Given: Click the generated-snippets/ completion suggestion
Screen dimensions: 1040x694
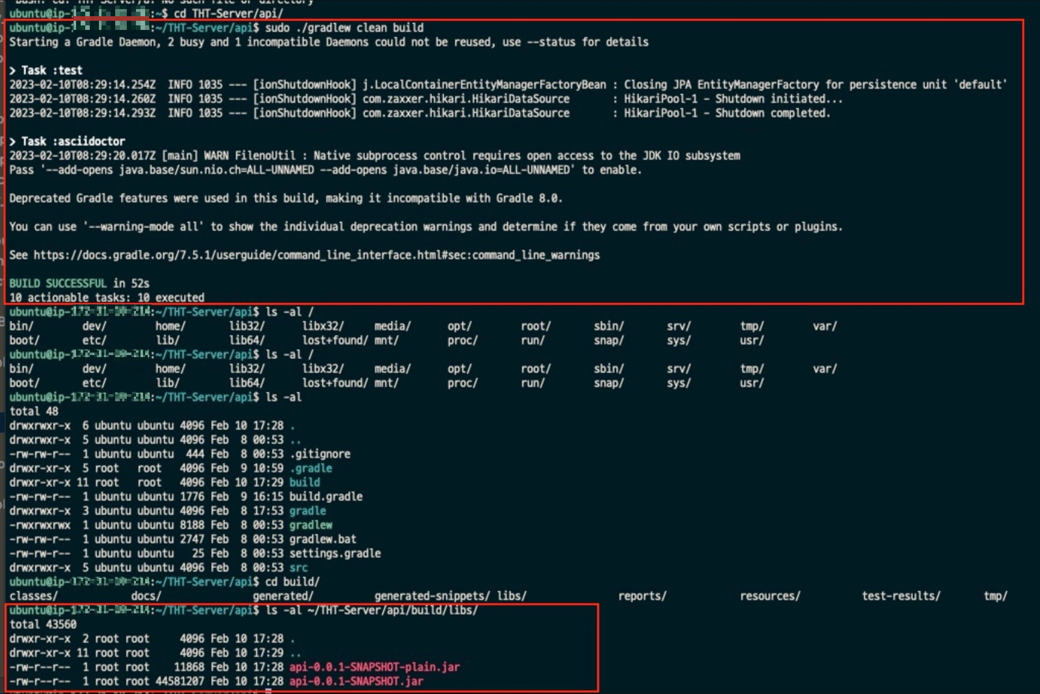Looking at the screenshot, I should pyautogui.click(x=432, y=596).
